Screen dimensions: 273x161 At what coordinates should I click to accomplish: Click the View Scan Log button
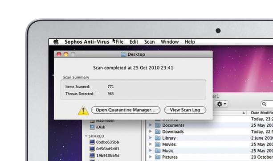(185, 110)
